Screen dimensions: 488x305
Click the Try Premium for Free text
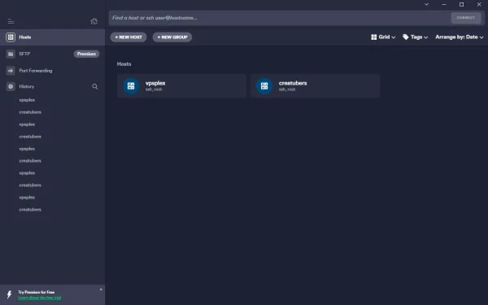click(x=36, y=292)
